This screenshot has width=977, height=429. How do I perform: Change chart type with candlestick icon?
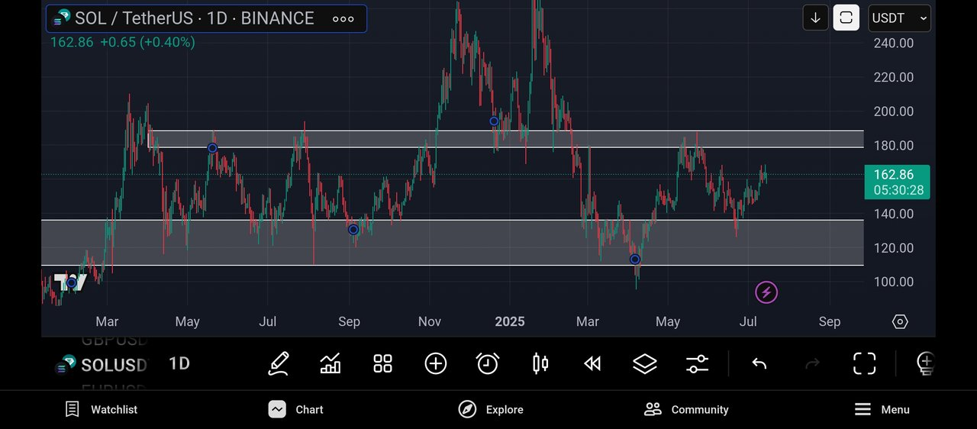[540, 363]
